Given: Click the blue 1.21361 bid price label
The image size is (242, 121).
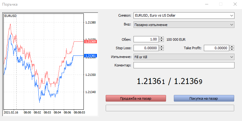Looking at the screenshot, I should (90, 55).
